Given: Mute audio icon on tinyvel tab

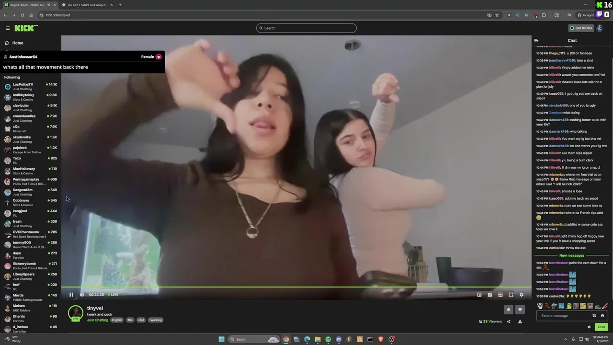Looking at the screenshot, I should coord(48,5).
